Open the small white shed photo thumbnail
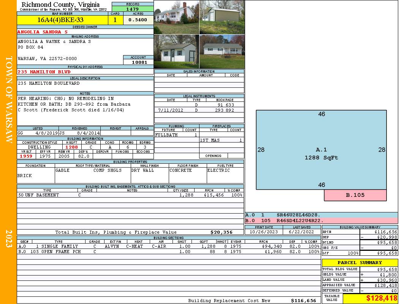The height and width of the screenshot is (304, 399). coord(177,52)
